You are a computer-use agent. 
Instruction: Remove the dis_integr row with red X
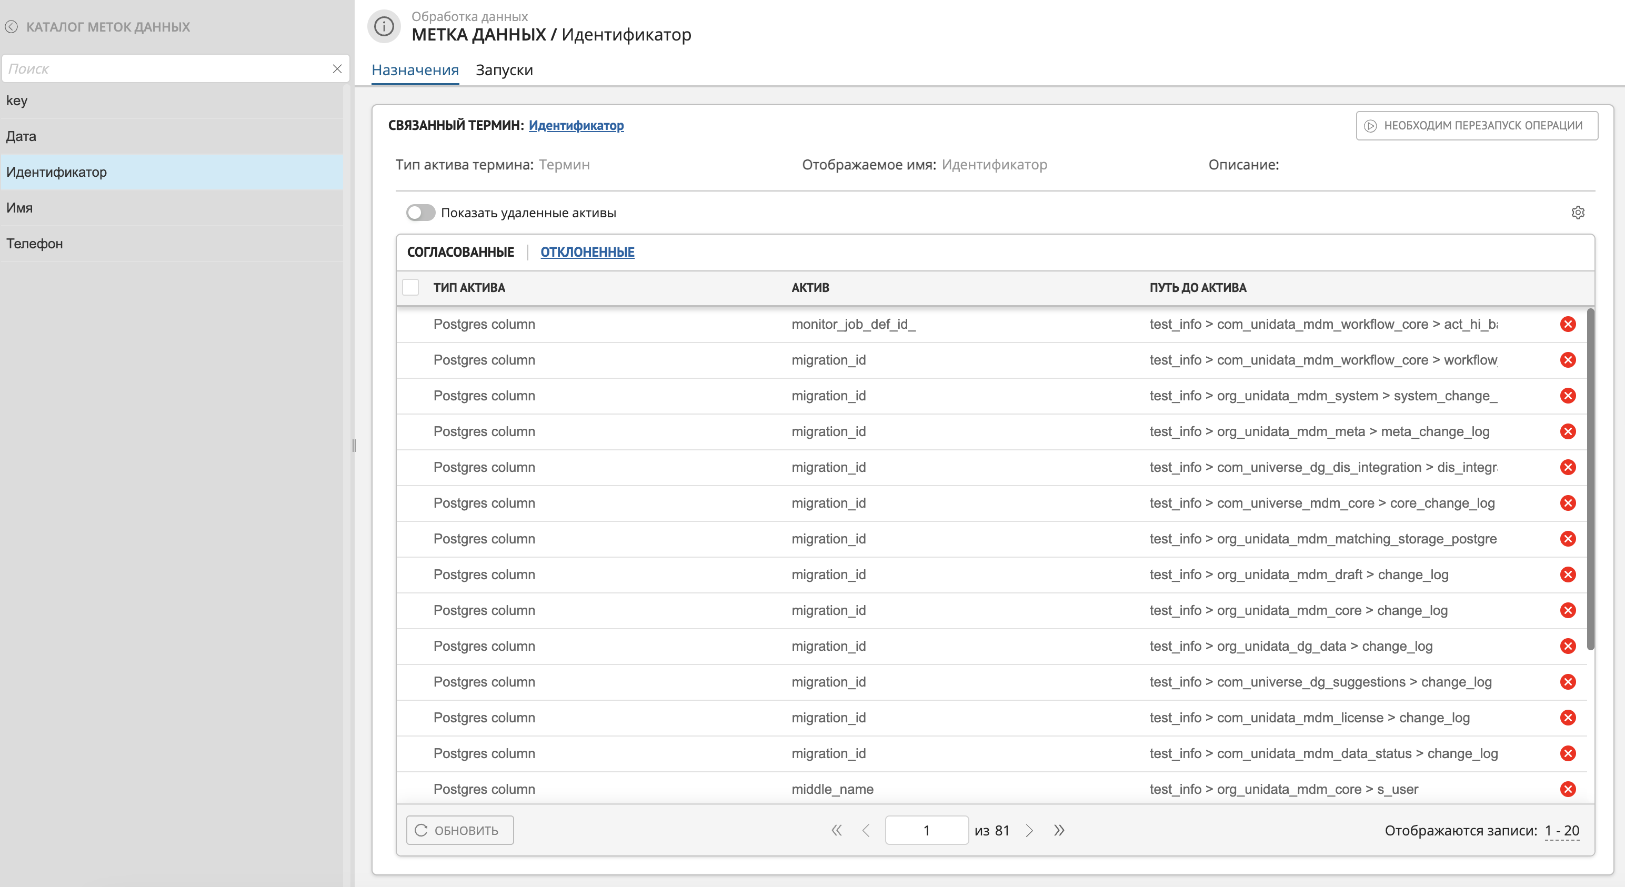click(x=1568, y=468)
